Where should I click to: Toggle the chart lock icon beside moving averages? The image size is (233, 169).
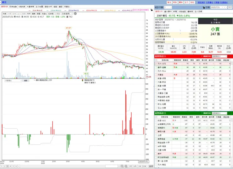tap(151, 10)
